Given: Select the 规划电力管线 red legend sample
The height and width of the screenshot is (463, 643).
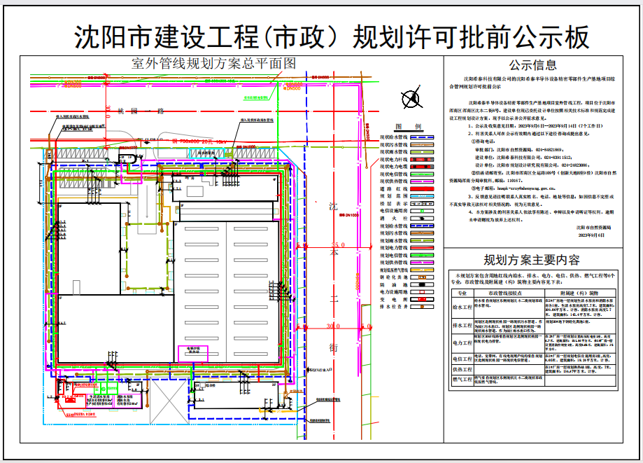Looking at the screenshot, I should click(422, 248).
